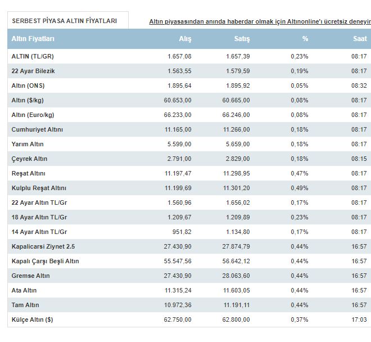Select the Kapalı Çarşı Beşli Altın label
371x342 pixels.
(45, 261)
